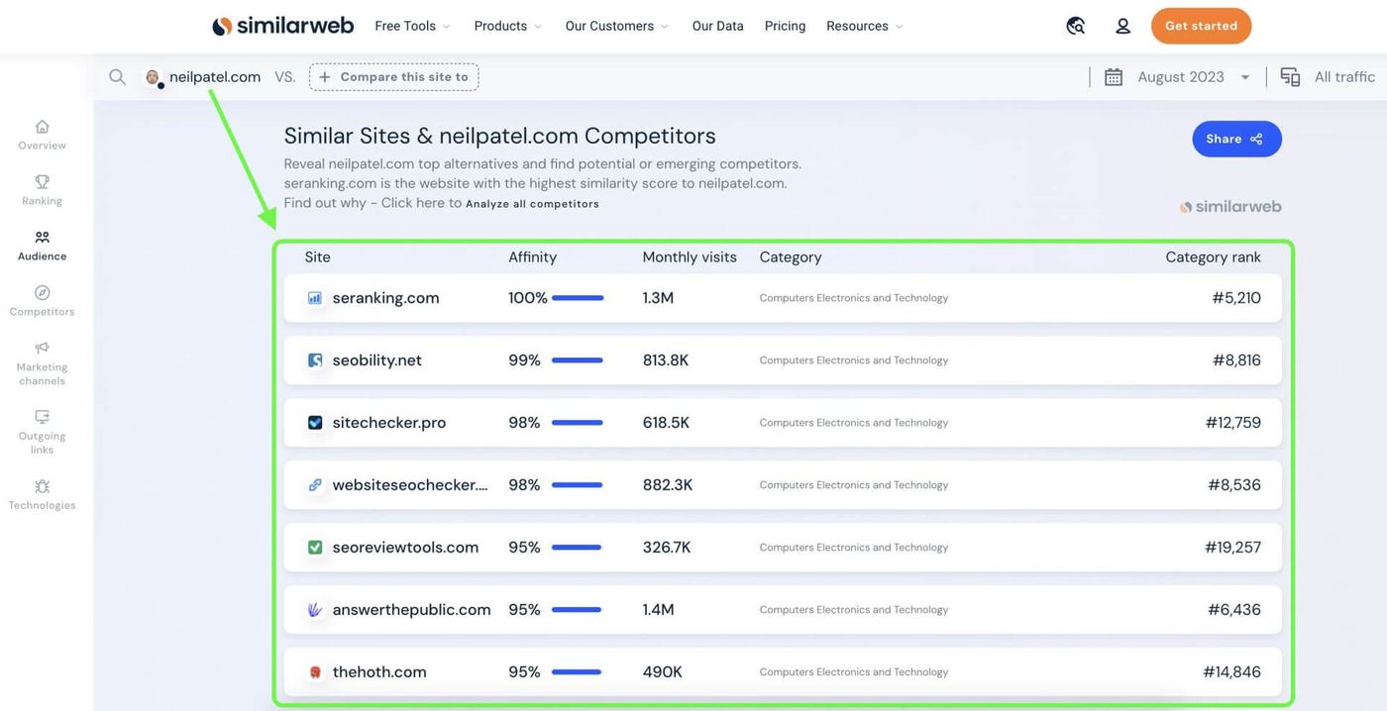The height and width of the screenshot is (711, 1387).
Task: Open the seranking.com site link
Action: point(385,298)
